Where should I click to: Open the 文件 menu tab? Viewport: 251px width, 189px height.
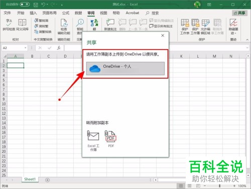(7, 13)
